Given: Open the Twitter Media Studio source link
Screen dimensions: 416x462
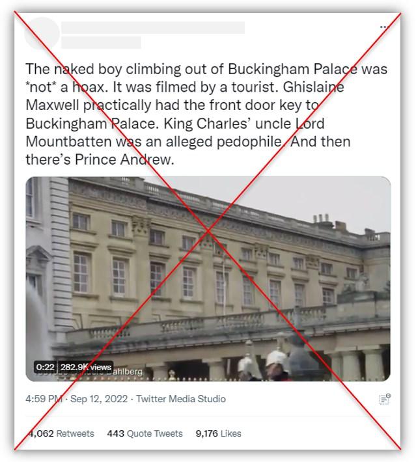Looking at the screenshot, I should pyautogui.click(x=181, y=399).
